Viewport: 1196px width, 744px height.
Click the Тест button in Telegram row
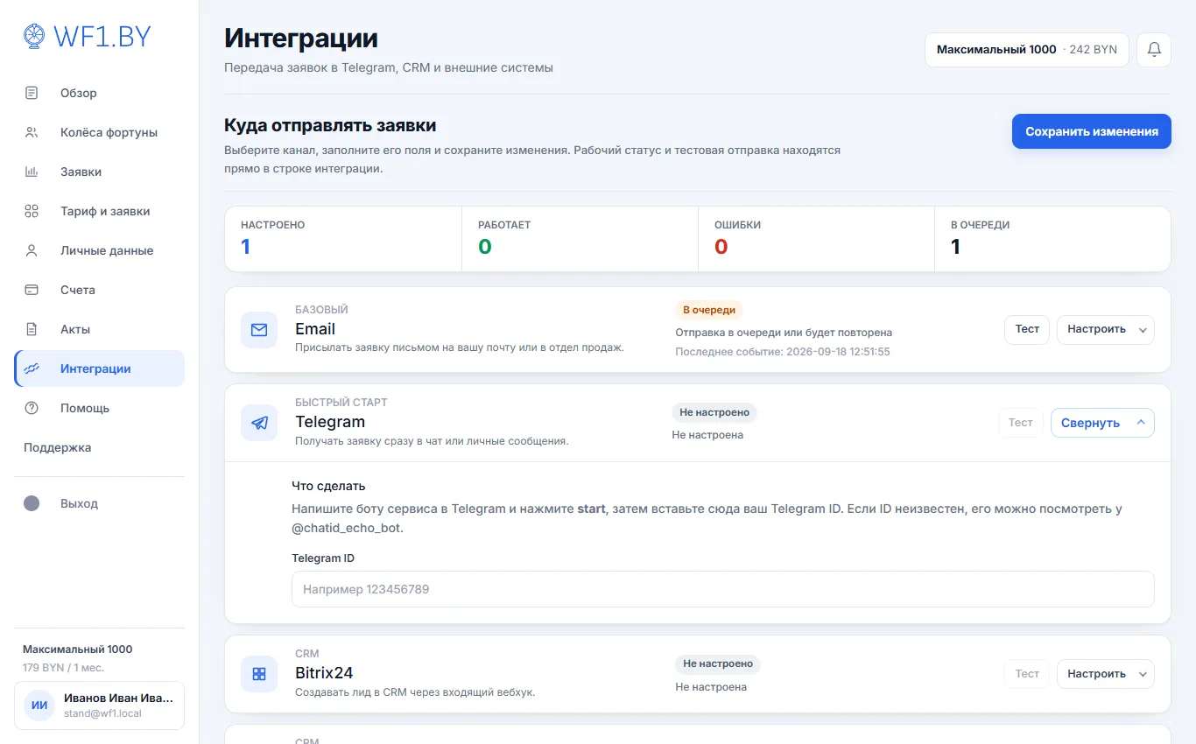click(x=1021, y=423)
